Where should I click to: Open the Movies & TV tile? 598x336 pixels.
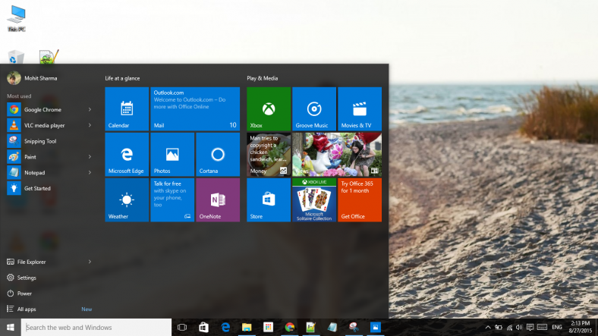pyautogui.click(x=360, y=109)
